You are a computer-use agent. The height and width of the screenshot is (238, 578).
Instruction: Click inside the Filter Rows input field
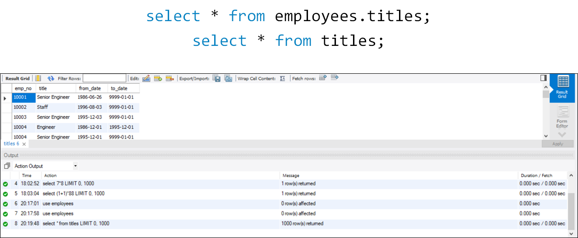coord(105,78)
